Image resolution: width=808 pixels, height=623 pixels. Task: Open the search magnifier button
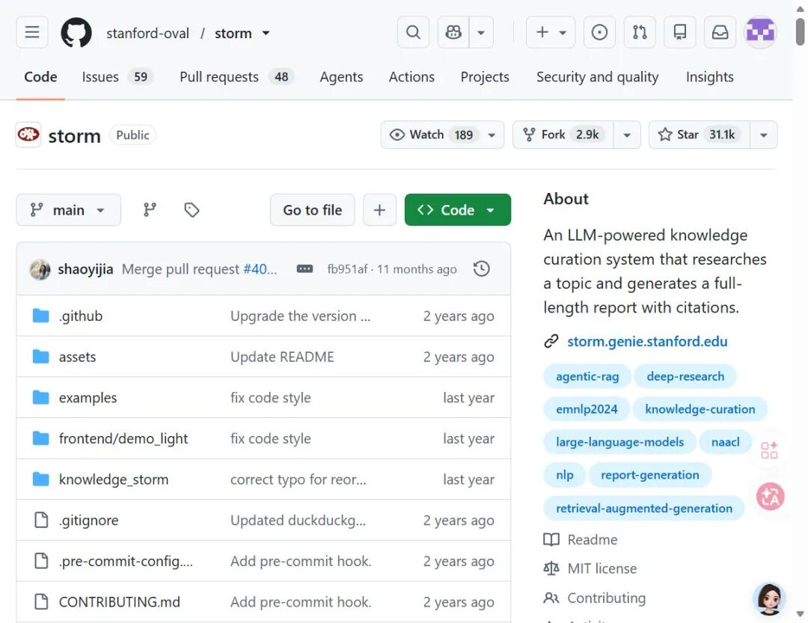[x=413, y=32]
